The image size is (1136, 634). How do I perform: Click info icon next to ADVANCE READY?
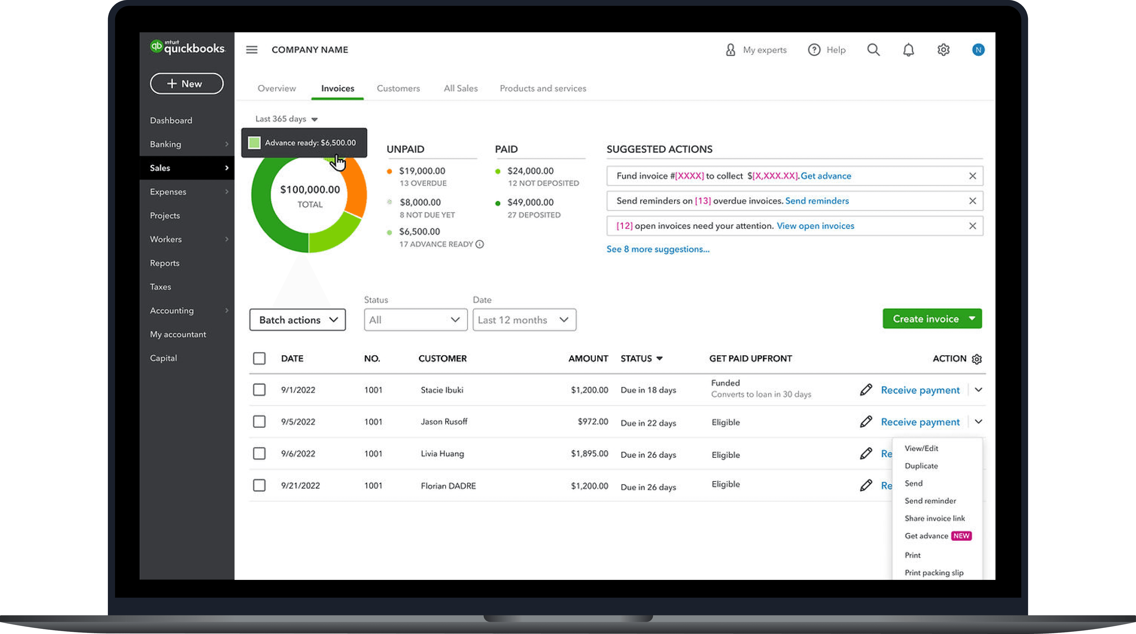tap(479, 244)
